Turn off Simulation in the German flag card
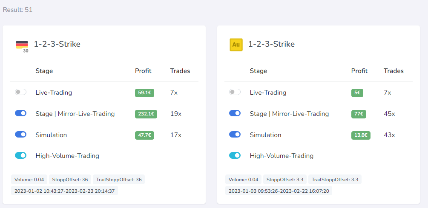 (x=20, y=135)
